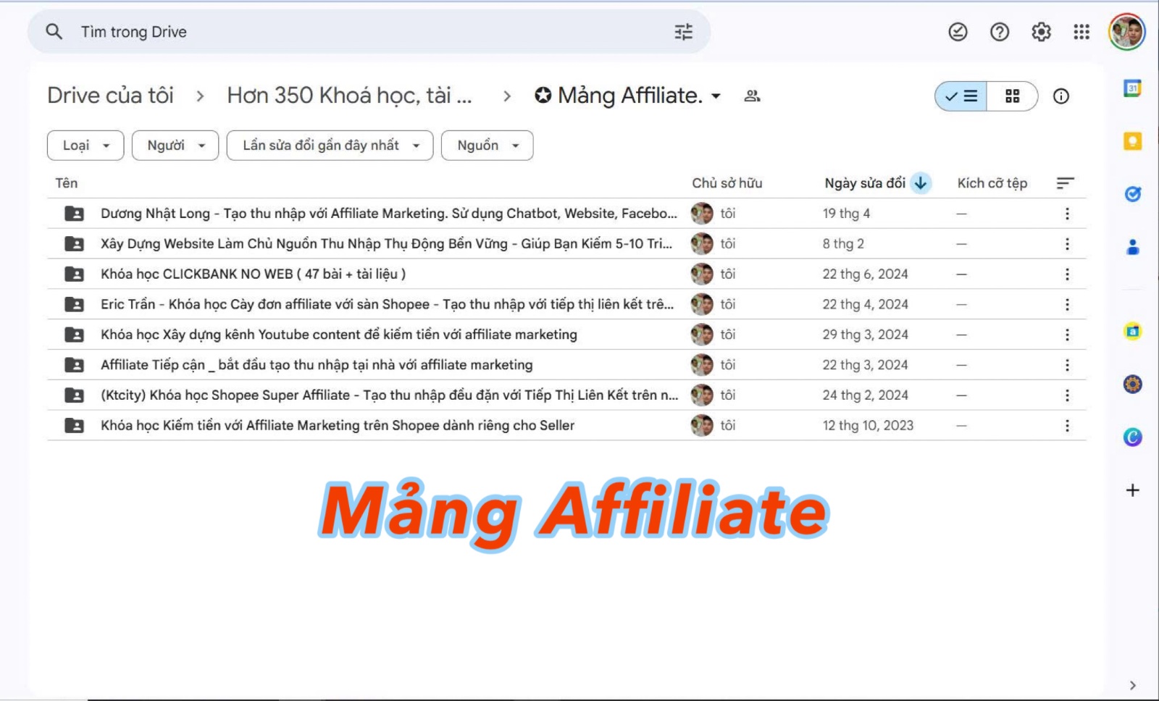Viewport: 1159px width, 701px height.
Task: Go to Hơn 350 Khoá học breadcrumb
Action: [x=349, y=96]
